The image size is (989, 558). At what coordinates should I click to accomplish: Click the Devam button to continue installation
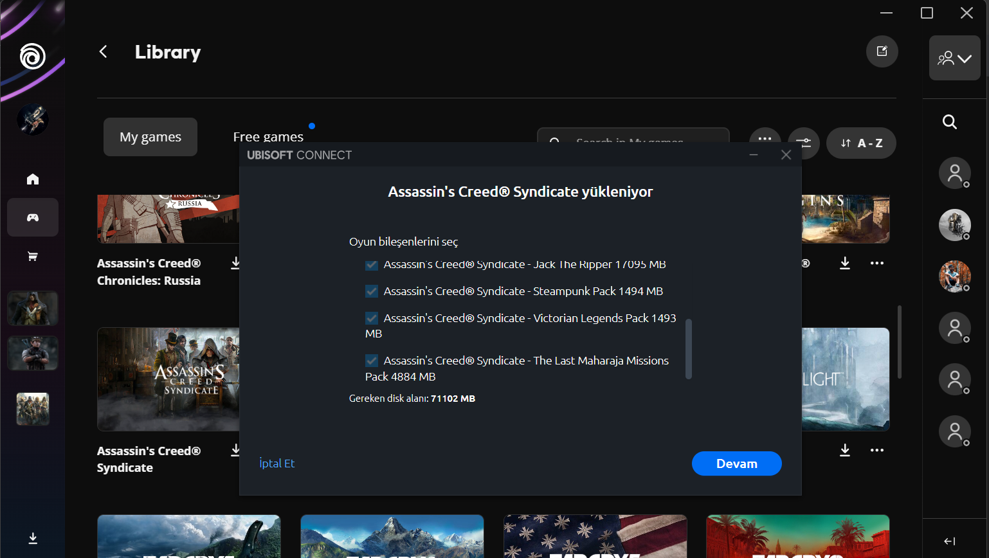(x=737, y=464)
